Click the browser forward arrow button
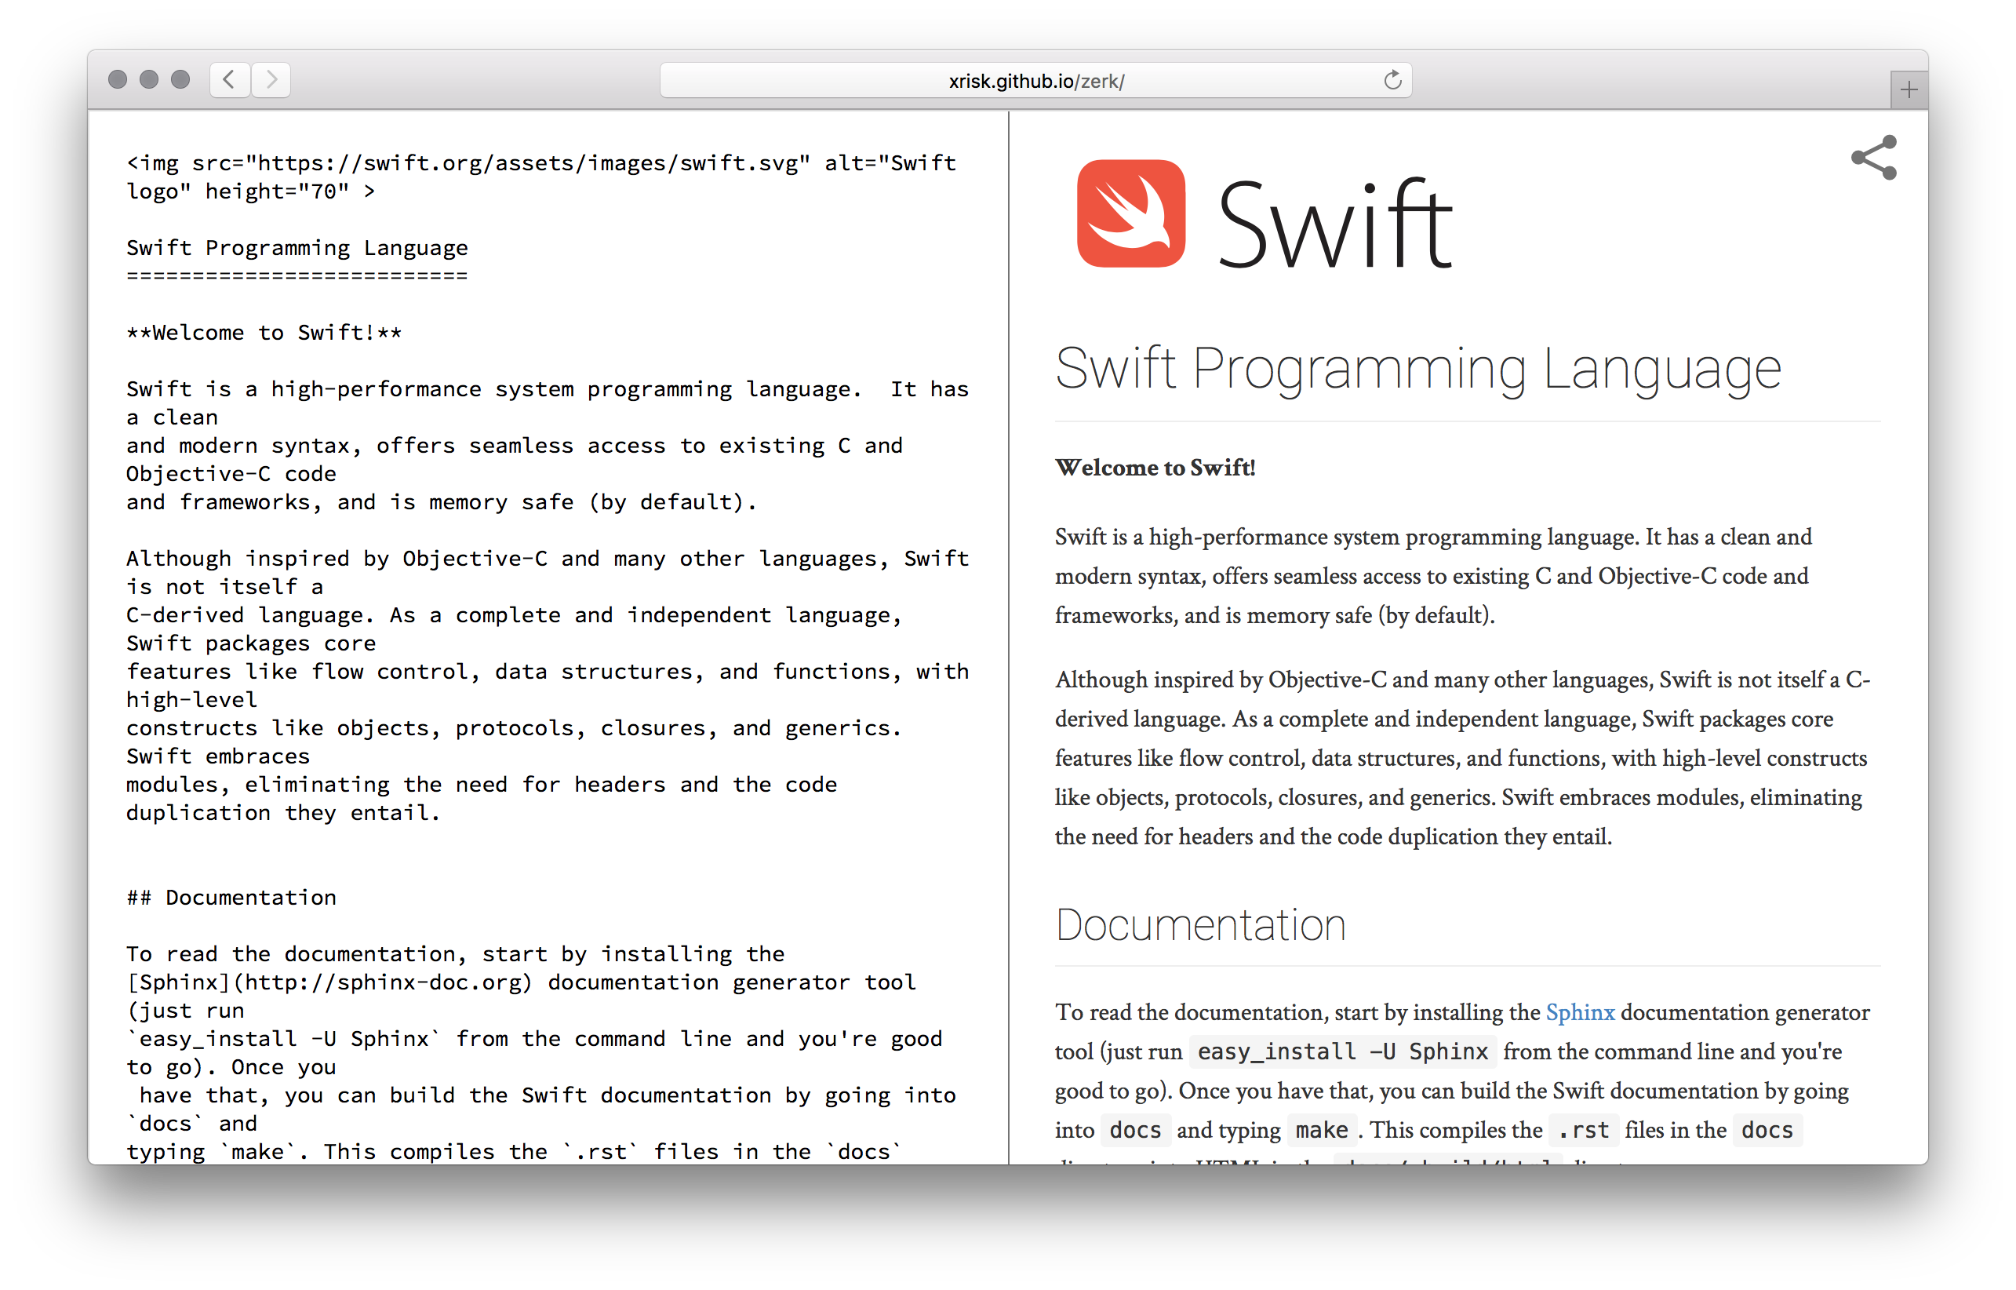The image size is (2016, 1290). pos(271,80)
